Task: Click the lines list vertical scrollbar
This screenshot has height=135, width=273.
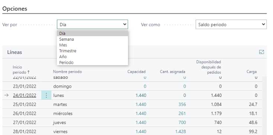Action: (264, 105)
